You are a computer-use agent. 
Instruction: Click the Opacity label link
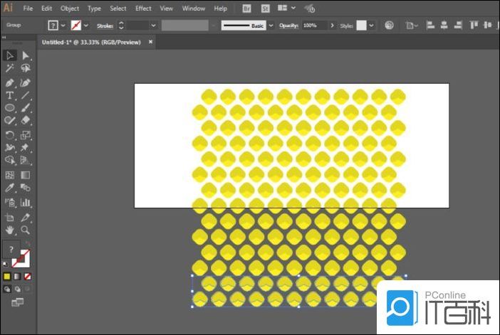pos(288,25)
